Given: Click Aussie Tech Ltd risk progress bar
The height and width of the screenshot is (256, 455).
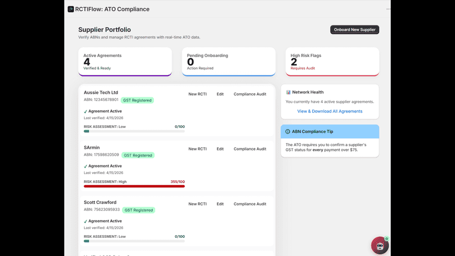Looking at the screenshot, I should (134, 131).
